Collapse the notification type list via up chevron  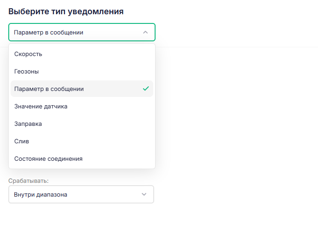click(145, 33)
